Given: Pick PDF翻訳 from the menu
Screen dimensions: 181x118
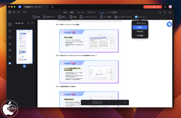Looking at the screenshot, I should click(x=140, y=36).
